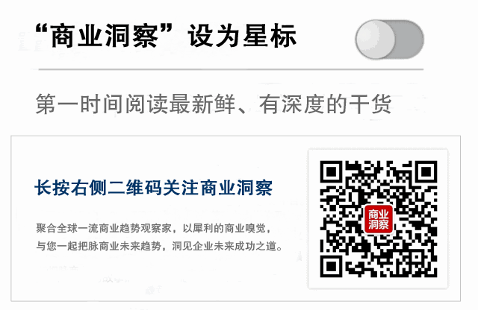Click the dark gray track of the star switch

tap(409, 39)
